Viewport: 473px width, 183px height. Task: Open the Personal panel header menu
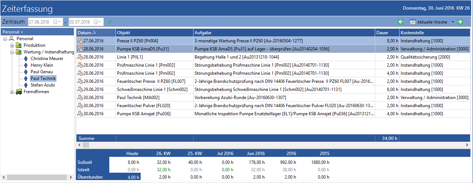13,32
